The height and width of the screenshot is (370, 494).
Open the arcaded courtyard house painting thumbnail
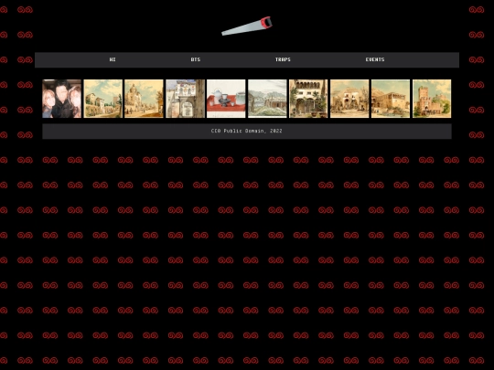click(x=308, y=99)
